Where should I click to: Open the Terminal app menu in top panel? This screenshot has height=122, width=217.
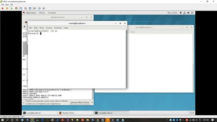click(x=52, y=13)
